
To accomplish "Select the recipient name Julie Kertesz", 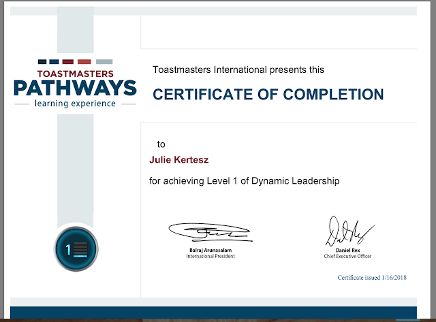I will (x=178, y=160).
